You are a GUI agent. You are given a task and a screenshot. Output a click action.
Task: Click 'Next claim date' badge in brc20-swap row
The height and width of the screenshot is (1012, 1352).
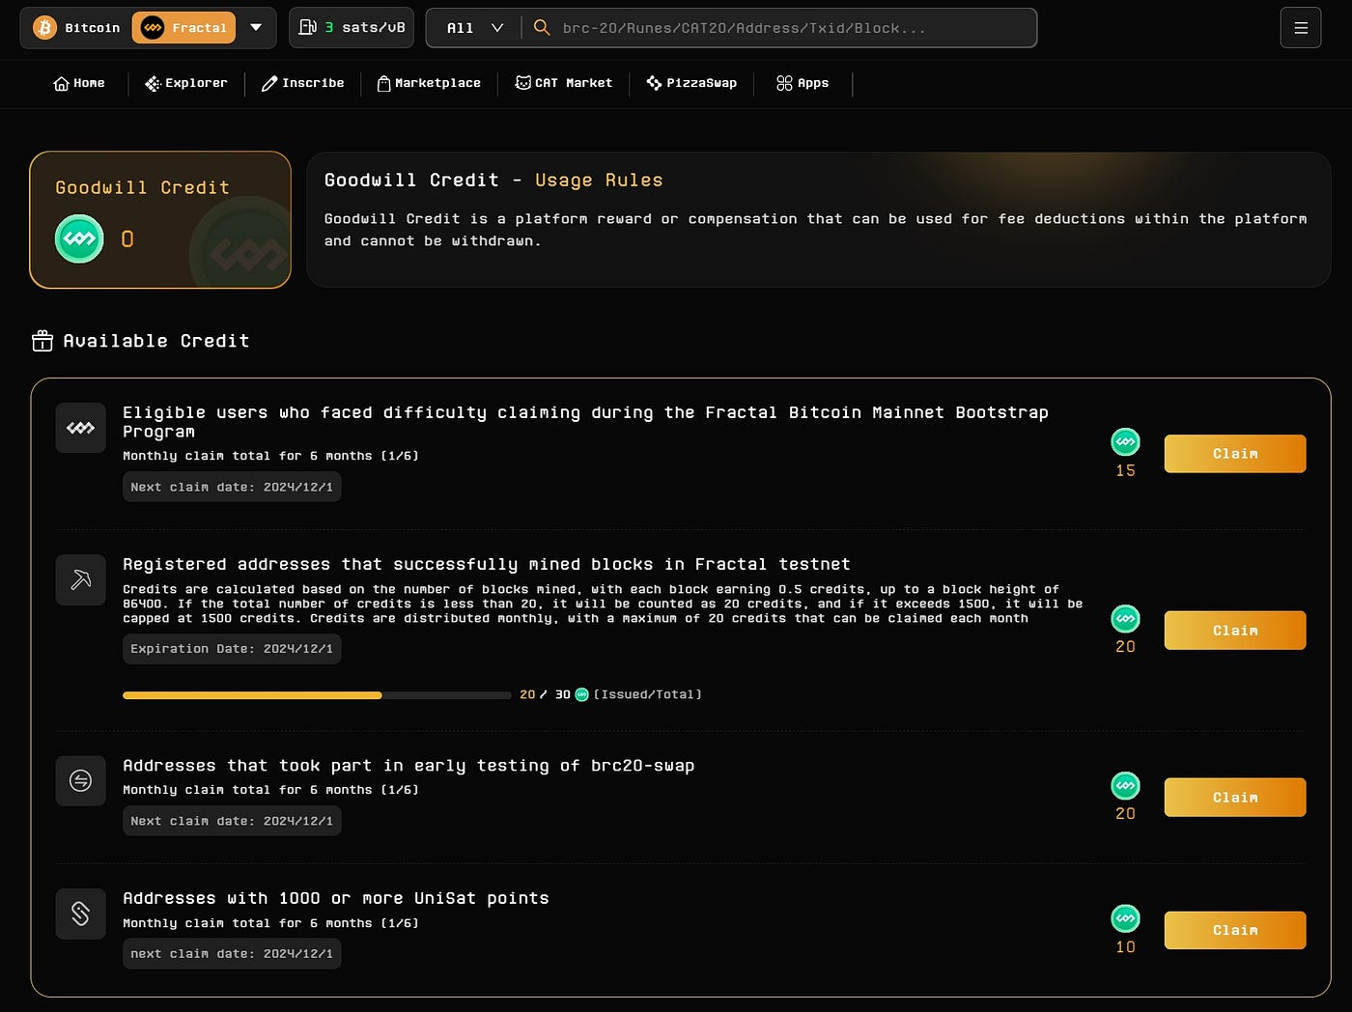(232, 821)
